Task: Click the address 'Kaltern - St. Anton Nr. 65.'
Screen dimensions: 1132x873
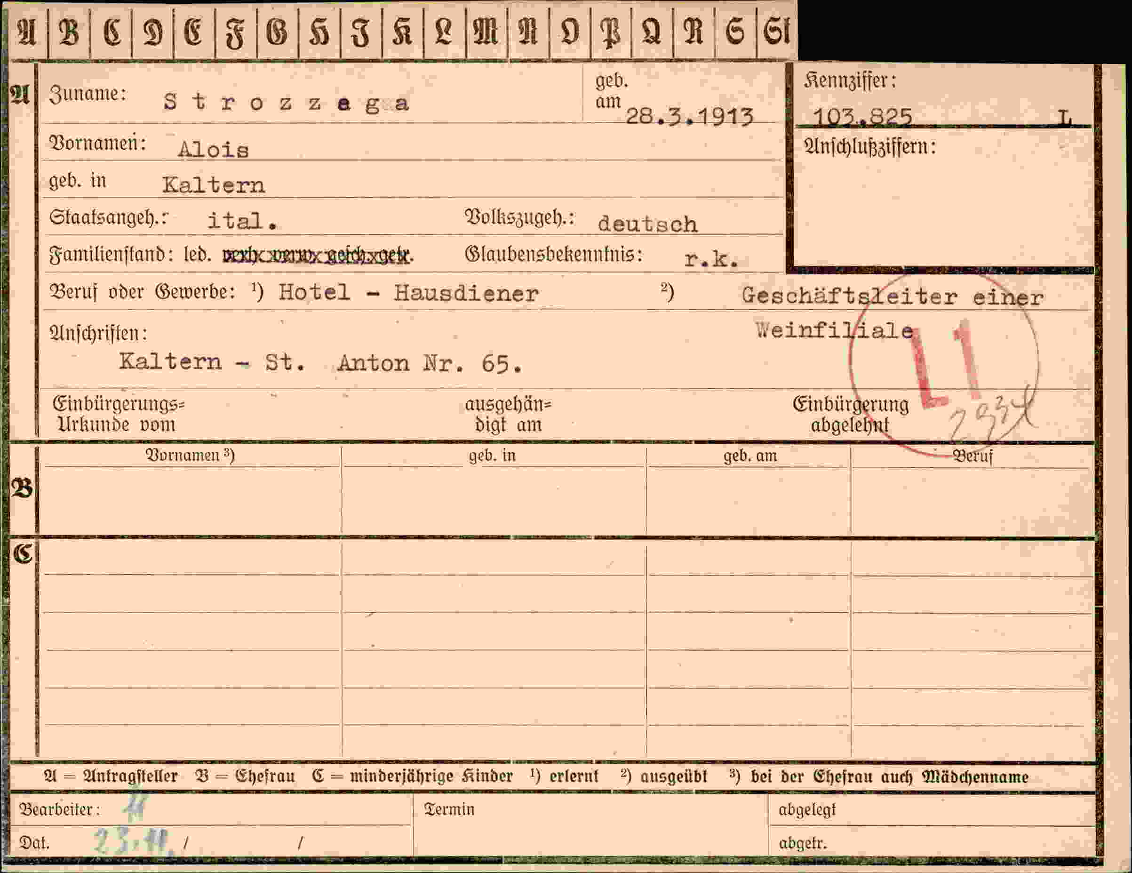Action: (320, 362)
